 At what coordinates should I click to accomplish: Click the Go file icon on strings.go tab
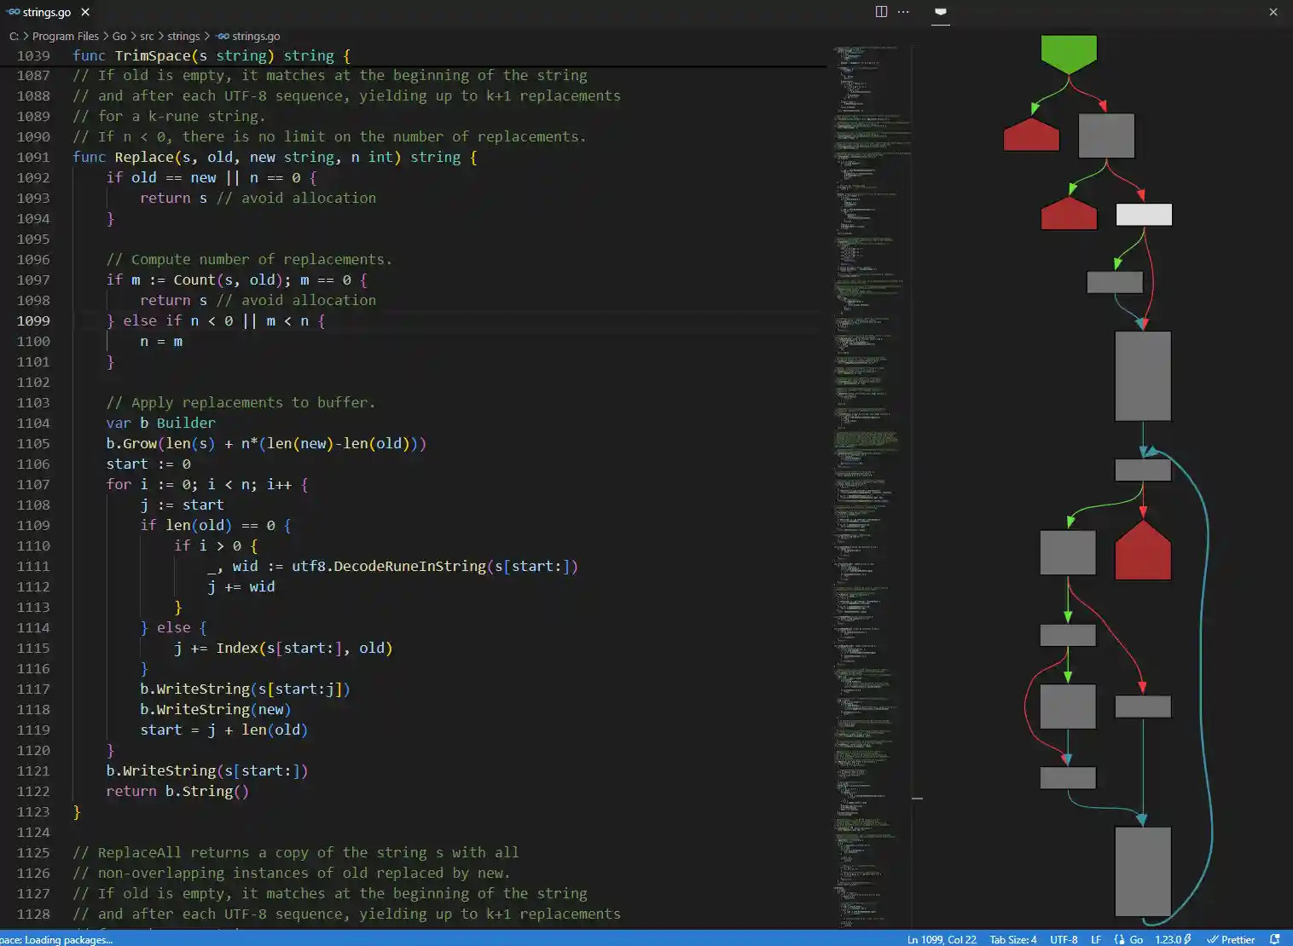pos(12,12)
